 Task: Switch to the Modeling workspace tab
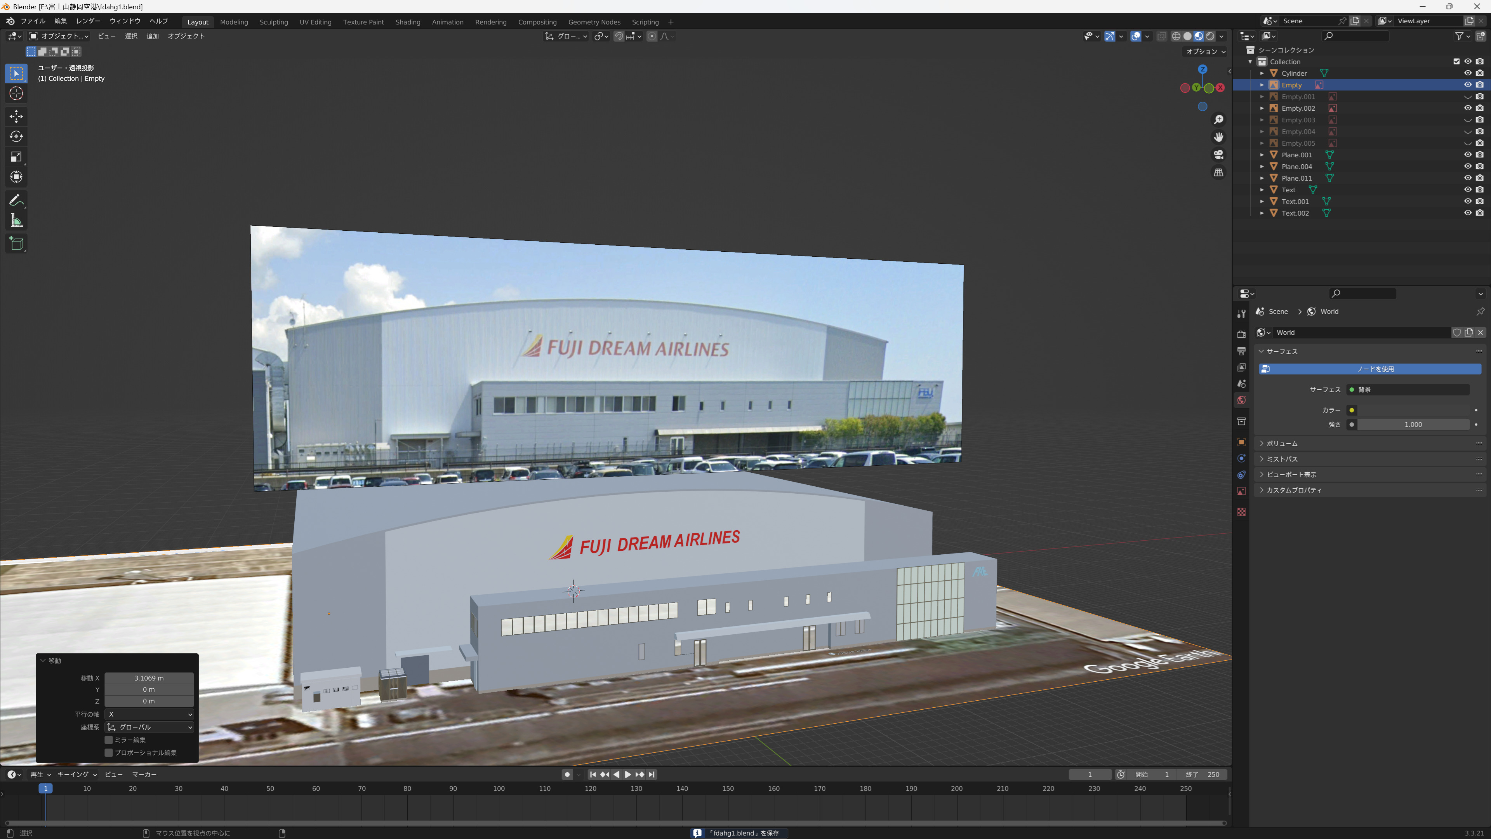point(234,22)
